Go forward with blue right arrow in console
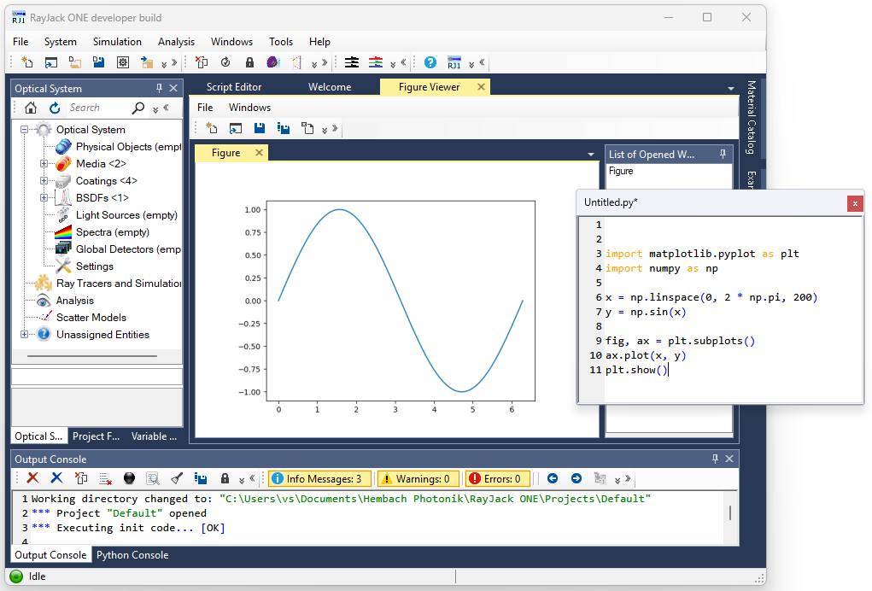Screen dimensions: 872x591 (576, 478)
